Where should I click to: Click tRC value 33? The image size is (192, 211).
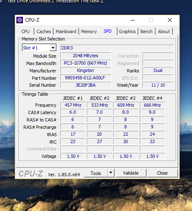152,141
